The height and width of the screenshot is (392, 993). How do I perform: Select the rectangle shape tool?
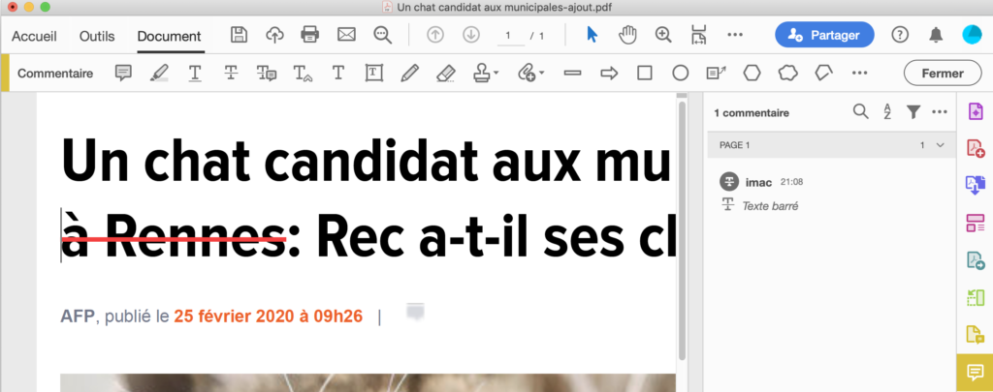pyautogui.click(x=645, y=74)
